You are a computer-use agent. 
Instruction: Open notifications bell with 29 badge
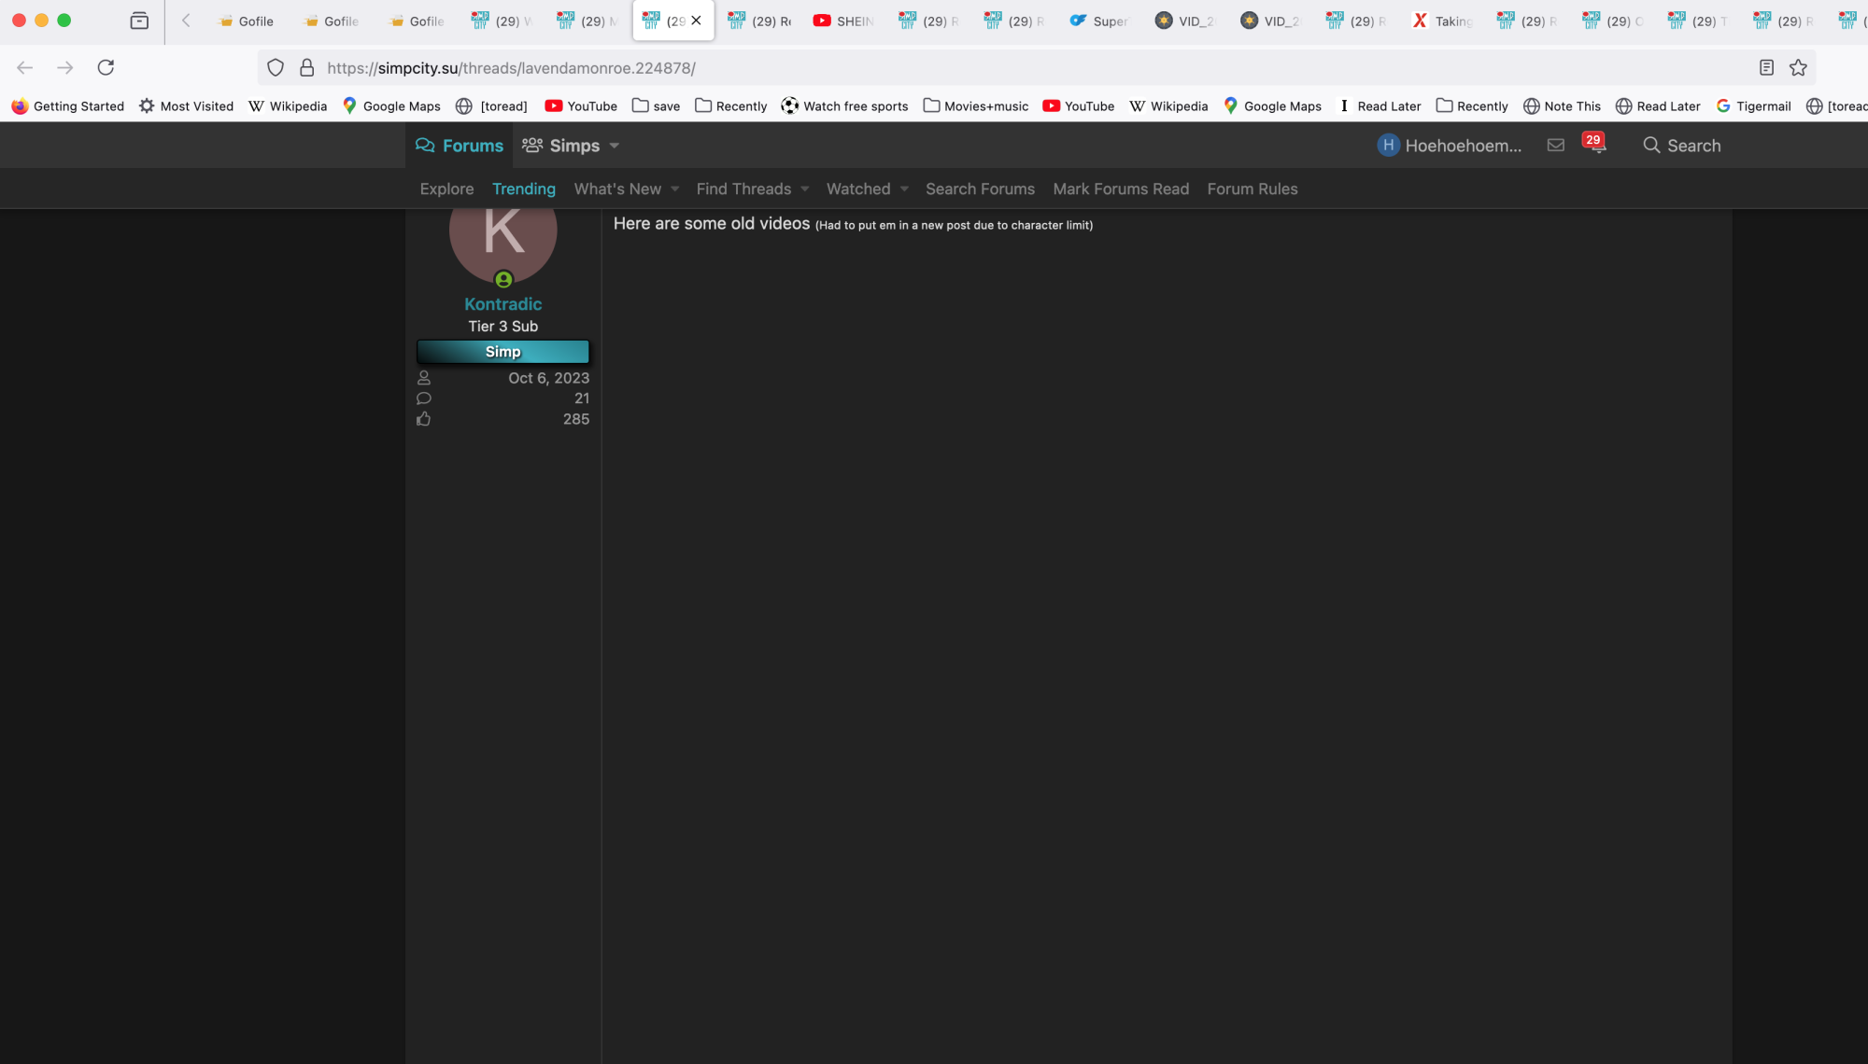1596,146
